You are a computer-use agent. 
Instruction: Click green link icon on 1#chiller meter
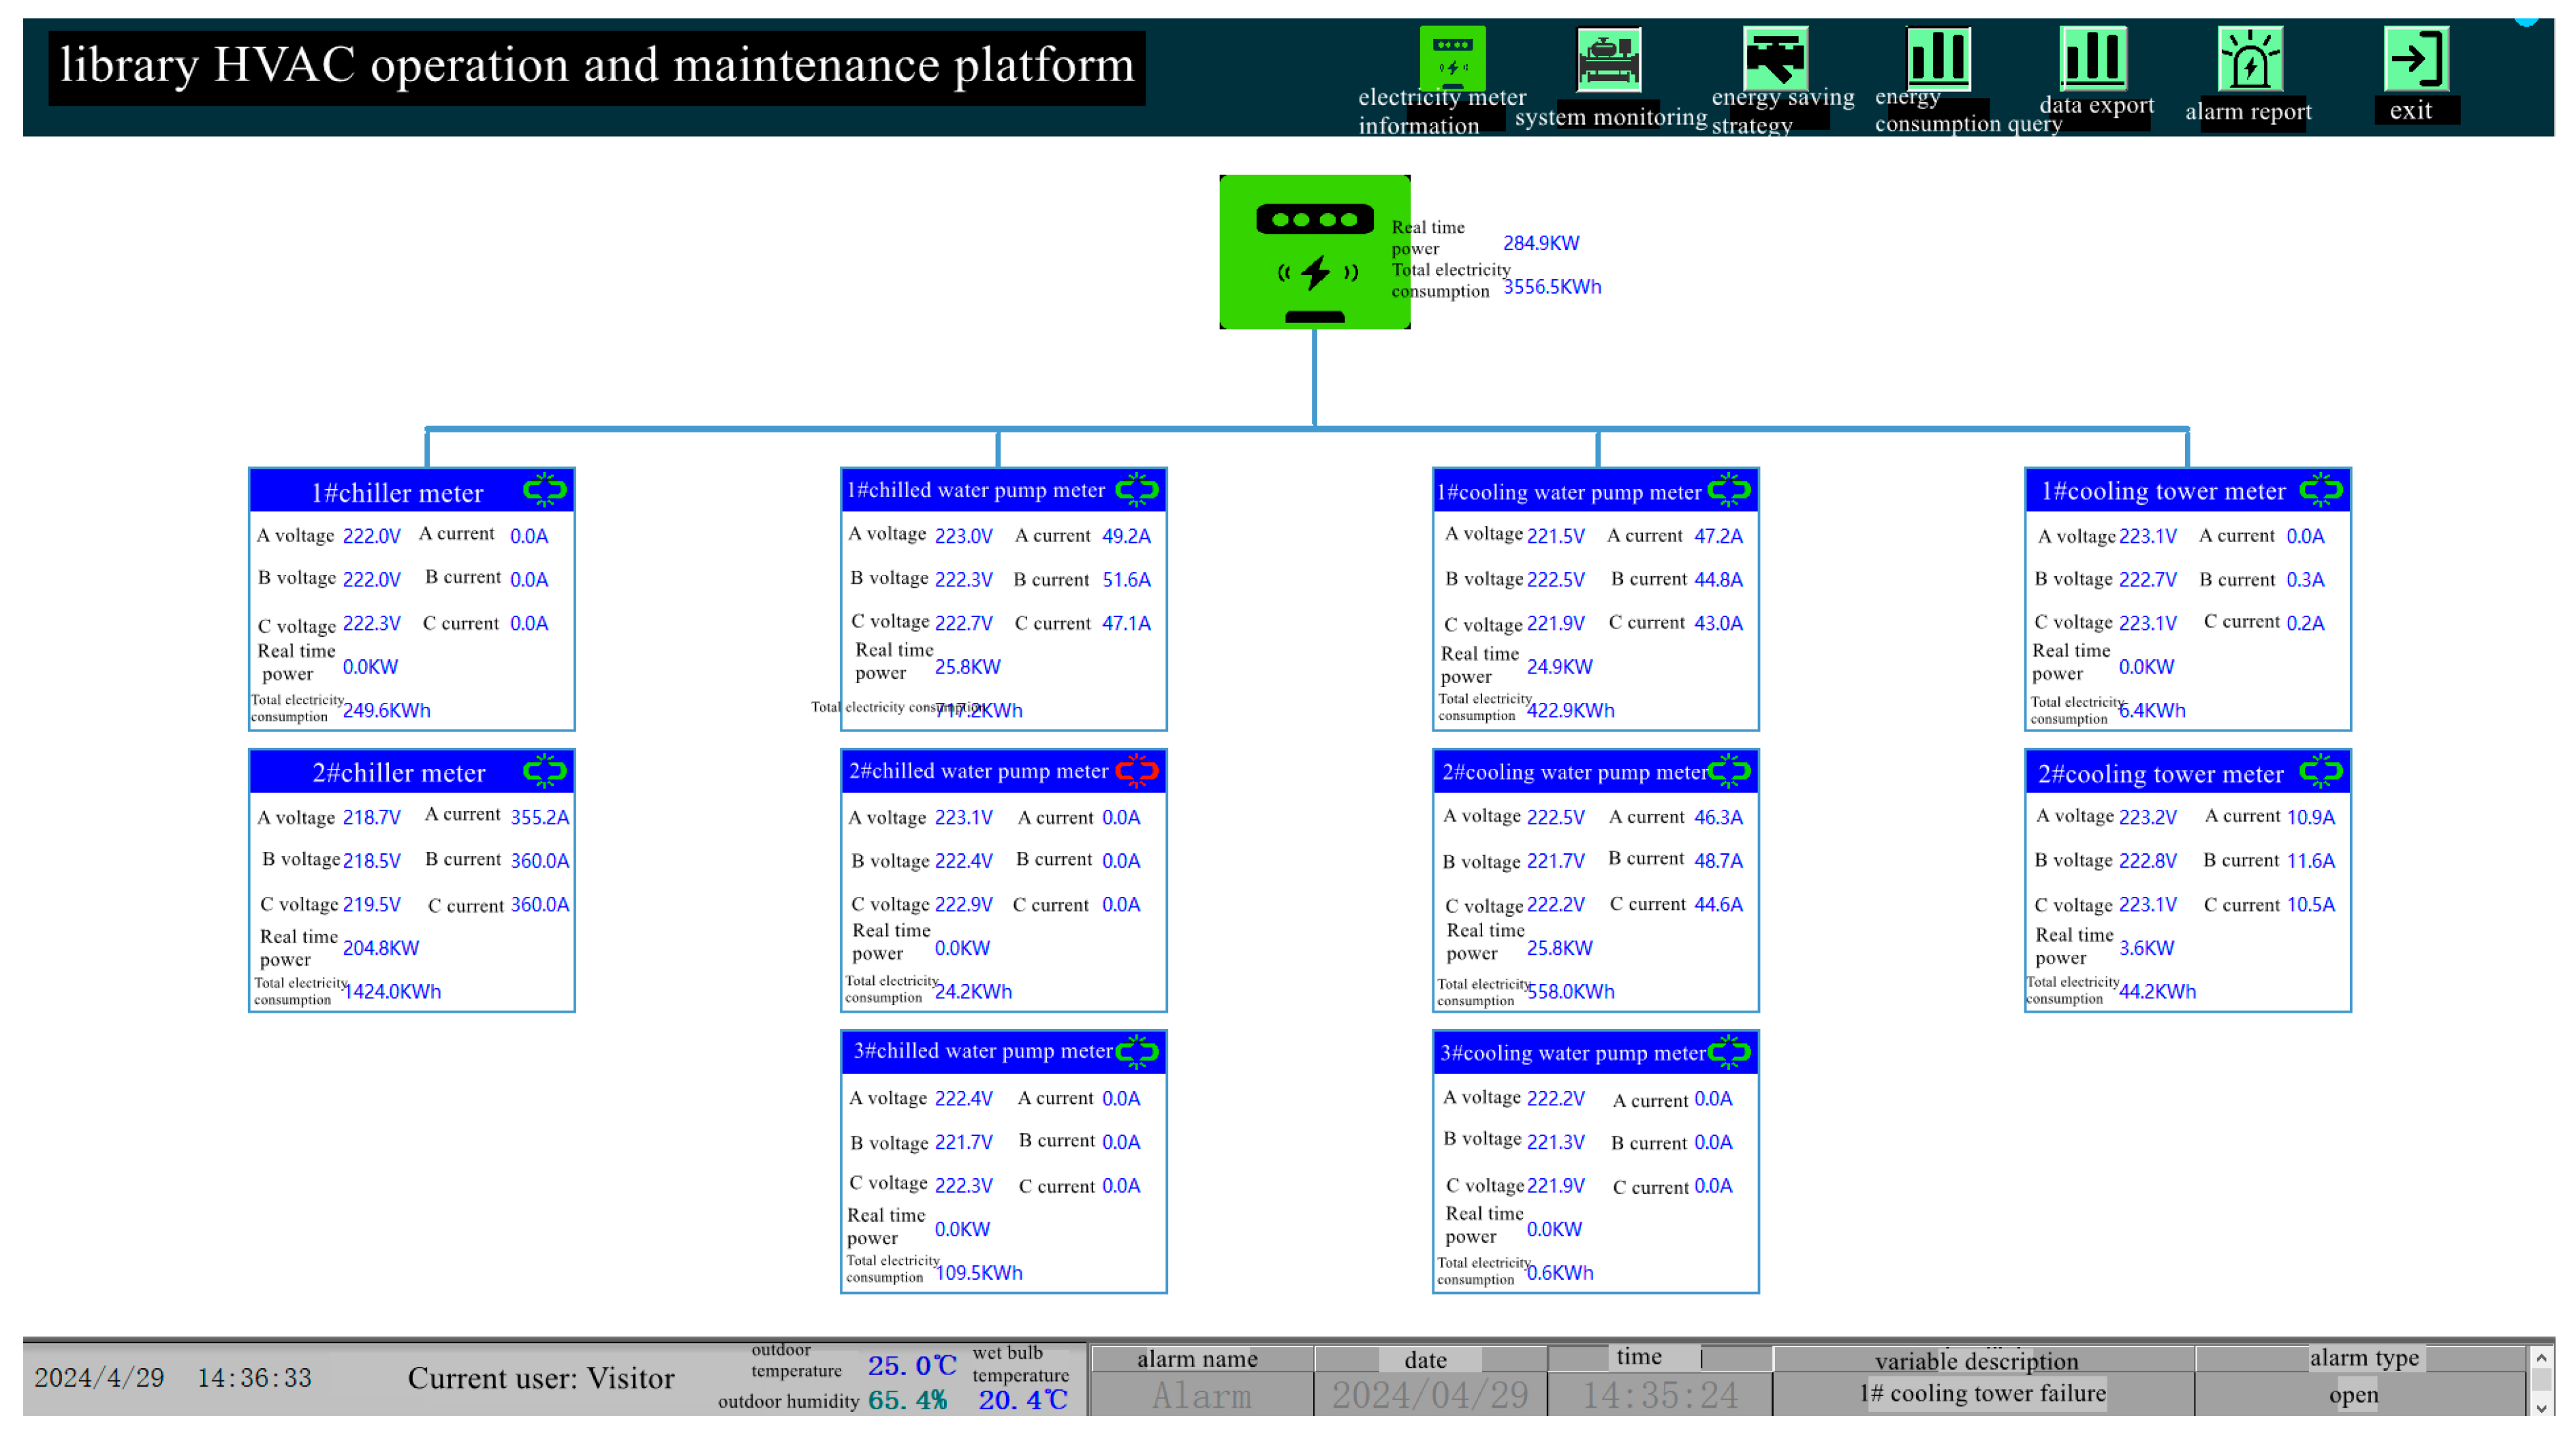(545, 490)
